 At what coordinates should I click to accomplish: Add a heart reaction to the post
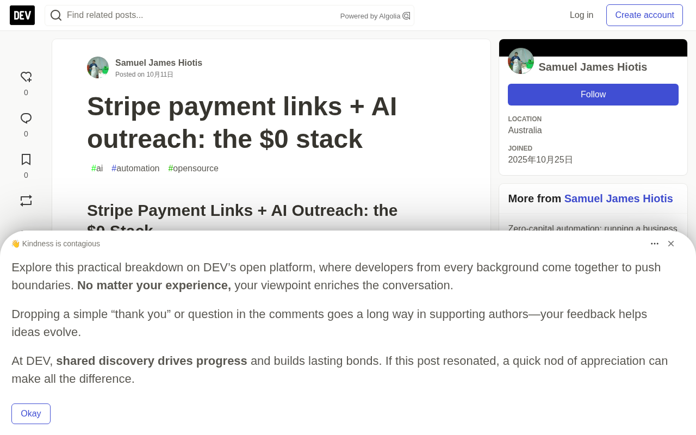click(26, 77)
